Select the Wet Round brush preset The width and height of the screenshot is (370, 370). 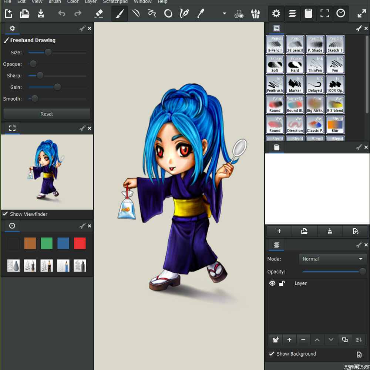coord(275,125)
